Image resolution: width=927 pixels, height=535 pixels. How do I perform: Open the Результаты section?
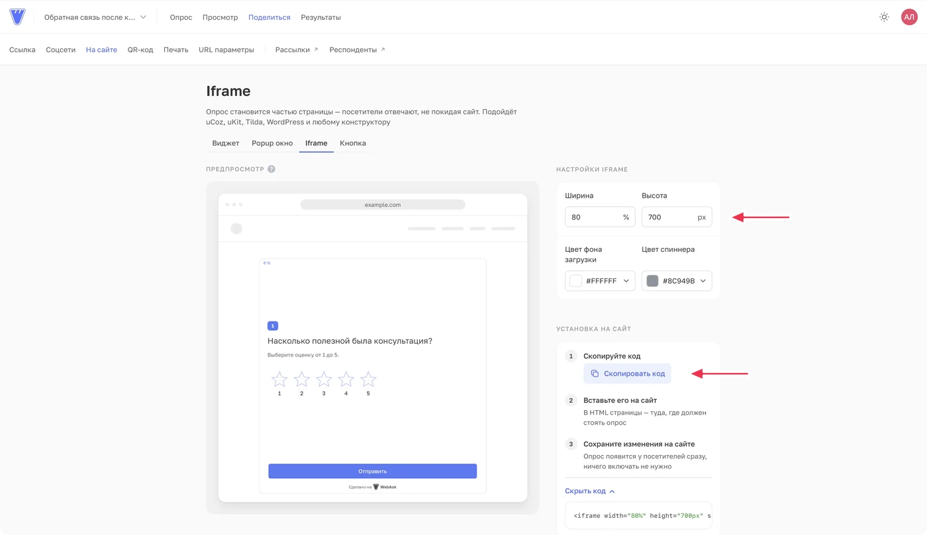pyautogui.click(x=320, y=17)
